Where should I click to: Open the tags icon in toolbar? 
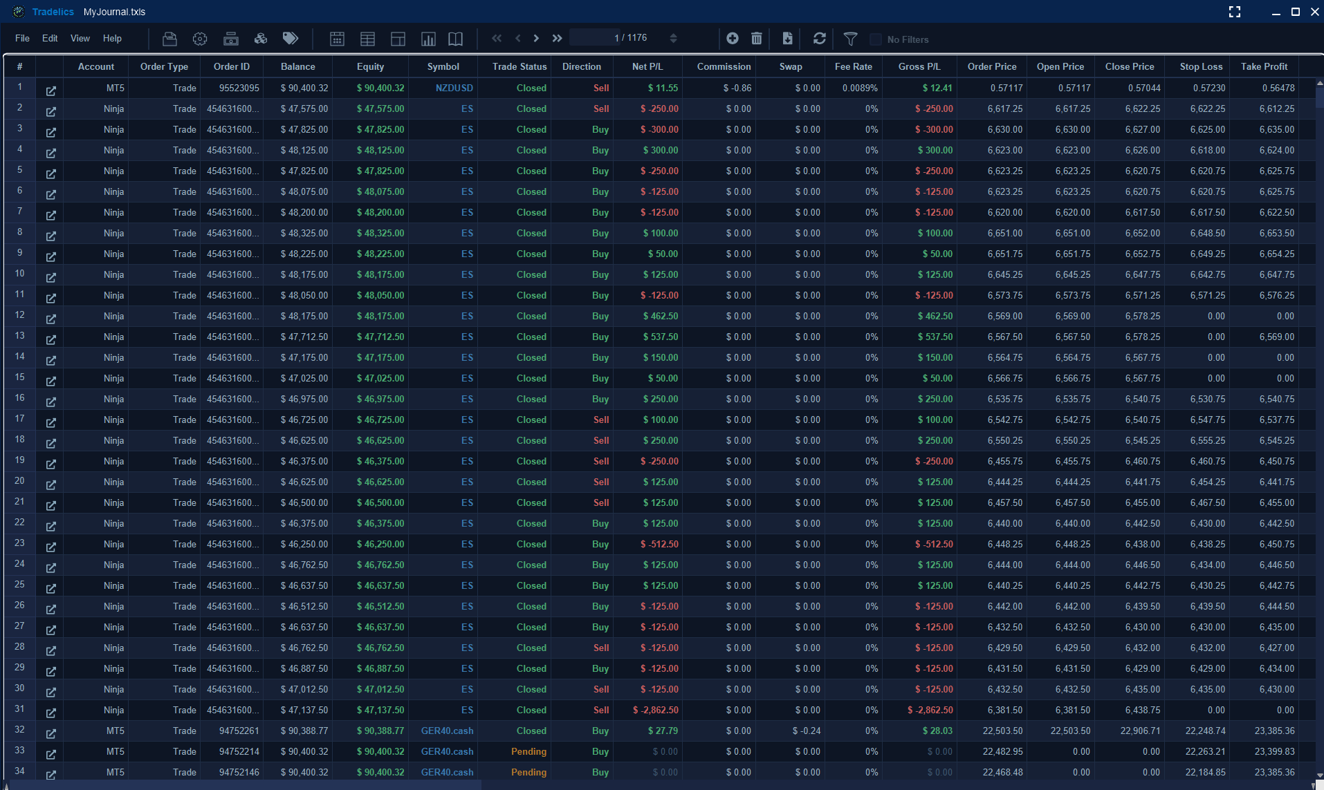pos(291,39)
